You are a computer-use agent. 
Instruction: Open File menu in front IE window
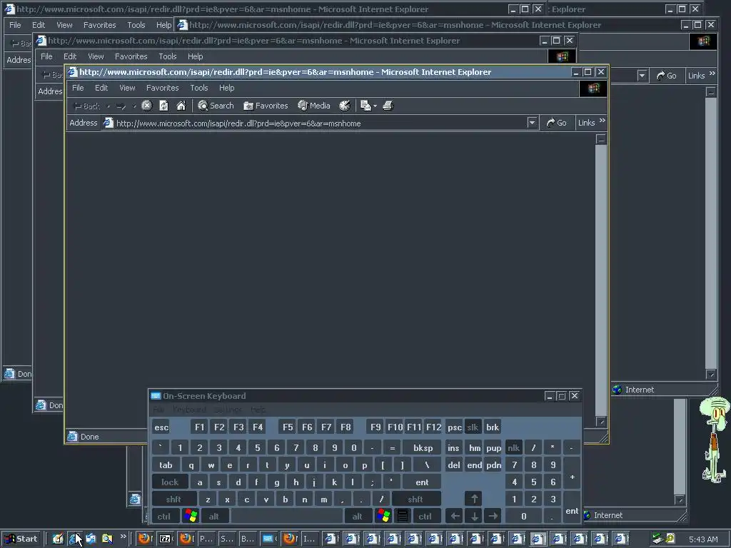click(78, 88)
